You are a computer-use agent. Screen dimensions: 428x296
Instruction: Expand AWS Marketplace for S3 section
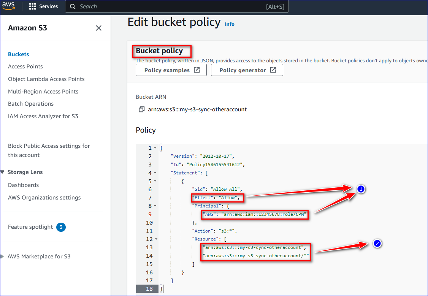2,256
